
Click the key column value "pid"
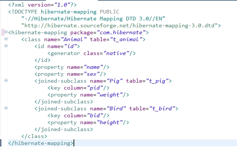pos(95,88)
